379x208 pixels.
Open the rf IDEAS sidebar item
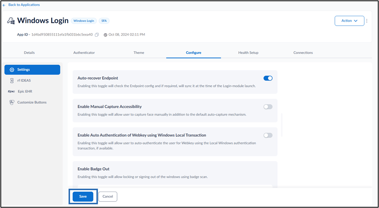coord(32,80)
